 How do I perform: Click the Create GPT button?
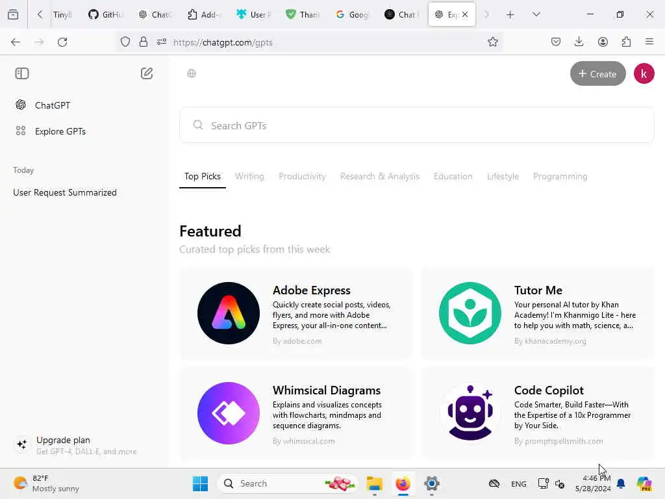coord(597,73)
